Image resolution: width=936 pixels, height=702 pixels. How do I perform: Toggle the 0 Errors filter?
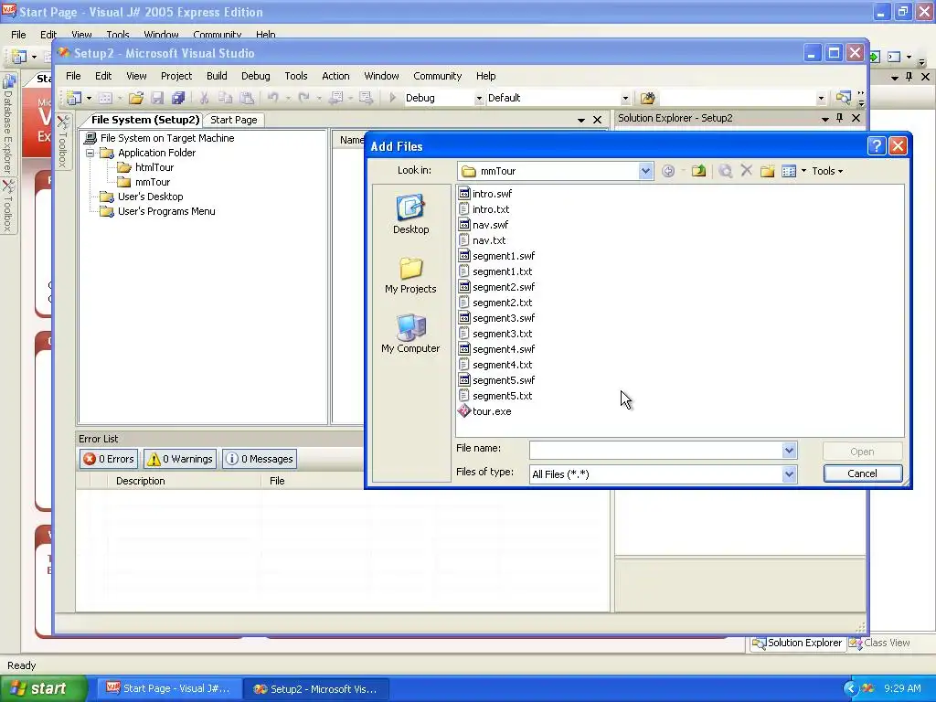(109, 459)
